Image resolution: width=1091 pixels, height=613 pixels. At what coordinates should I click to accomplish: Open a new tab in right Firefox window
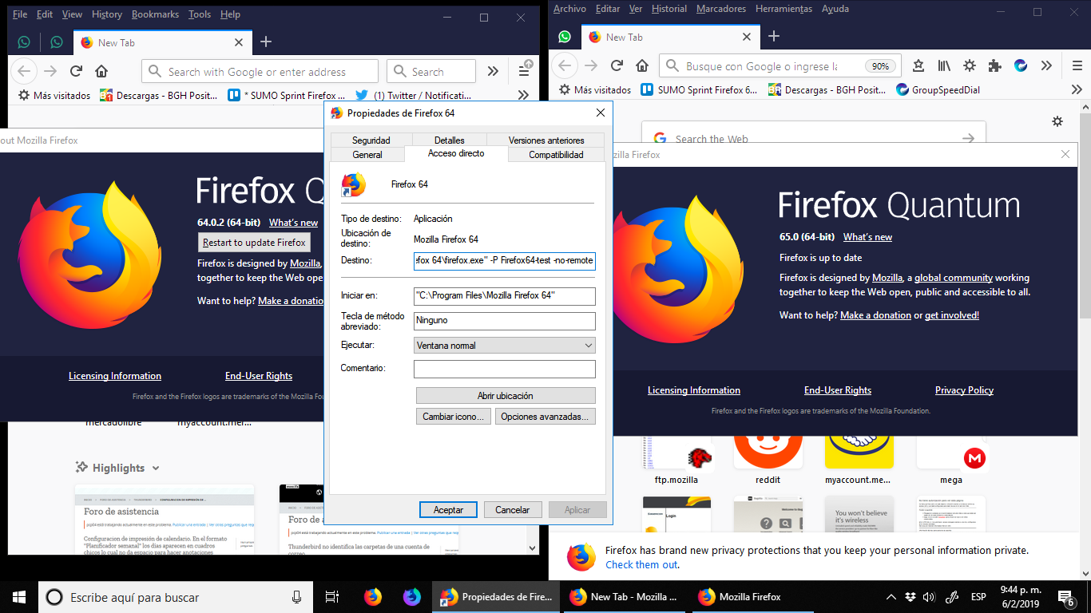(773, 37)
